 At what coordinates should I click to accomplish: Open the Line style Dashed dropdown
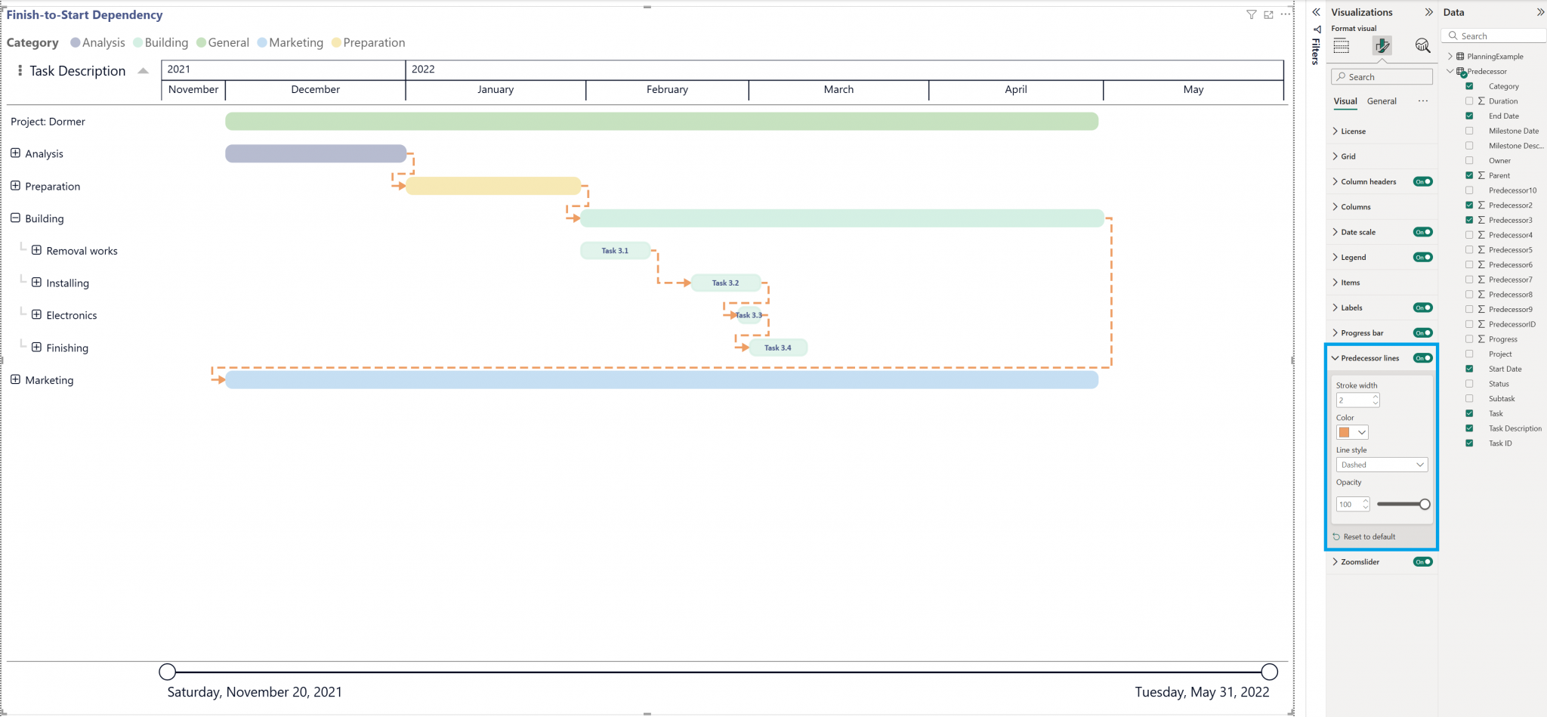1382,465
